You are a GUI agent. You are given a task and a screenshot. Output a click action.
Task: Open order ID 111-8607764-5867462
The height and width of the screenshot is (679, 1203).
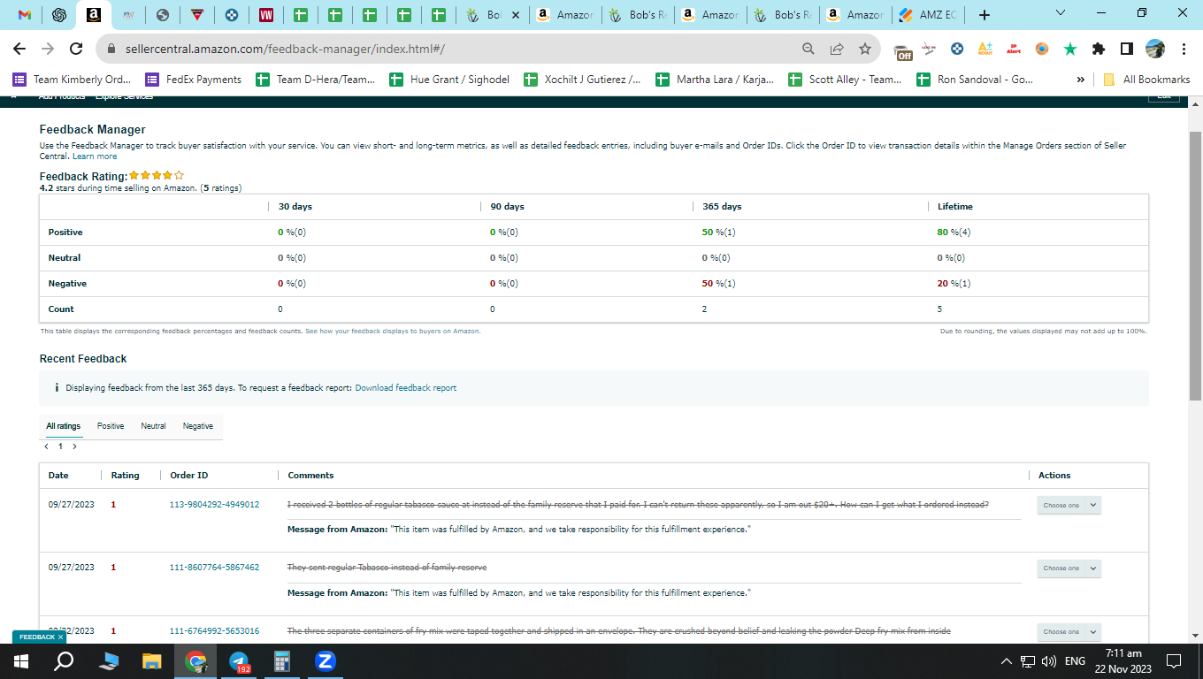click(x=214, y=568)
